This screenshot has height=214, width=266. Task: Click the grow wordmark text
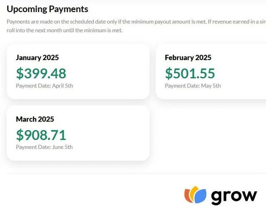pos(234,197)
